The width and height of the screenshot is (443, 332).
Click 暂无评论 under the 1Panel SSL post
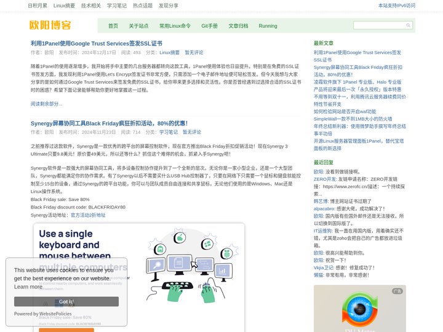[x=194, y=52]
